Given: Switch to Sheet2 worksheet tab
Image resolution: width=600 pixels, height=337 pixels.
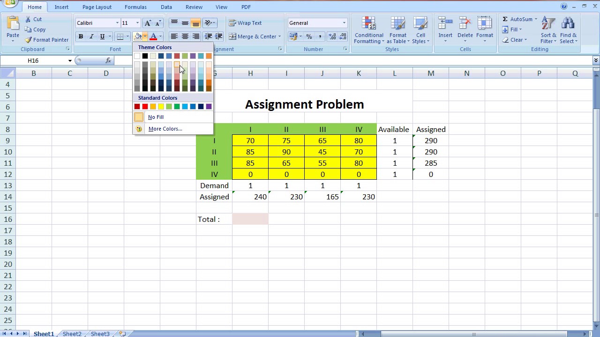Looking at the screenshot, I should click(72, 334).
